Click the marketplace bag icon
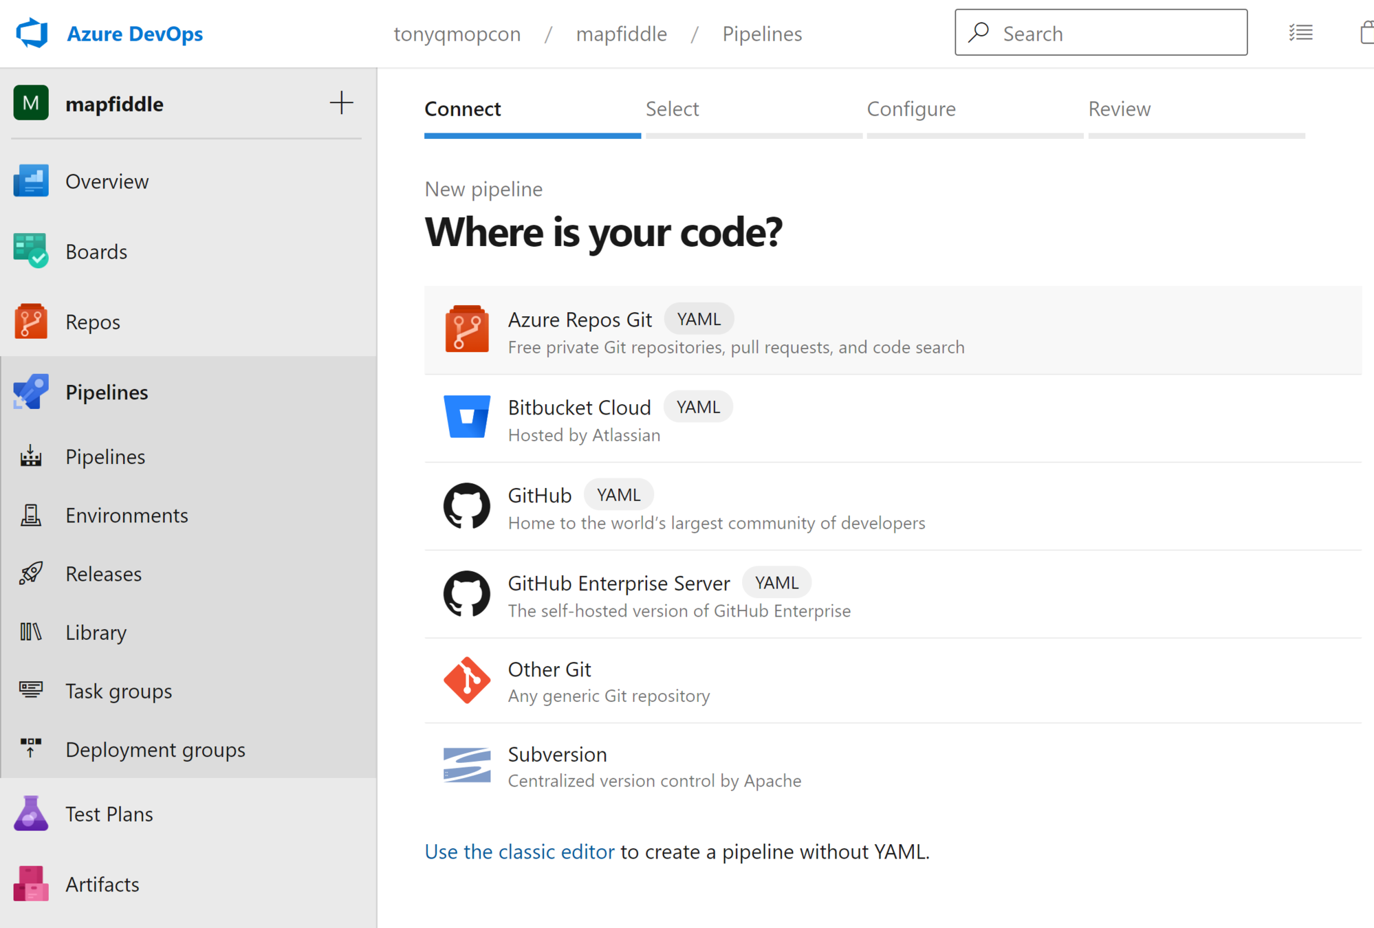1374x928 pixels. pyautogui.click(x=1366, y=33)
